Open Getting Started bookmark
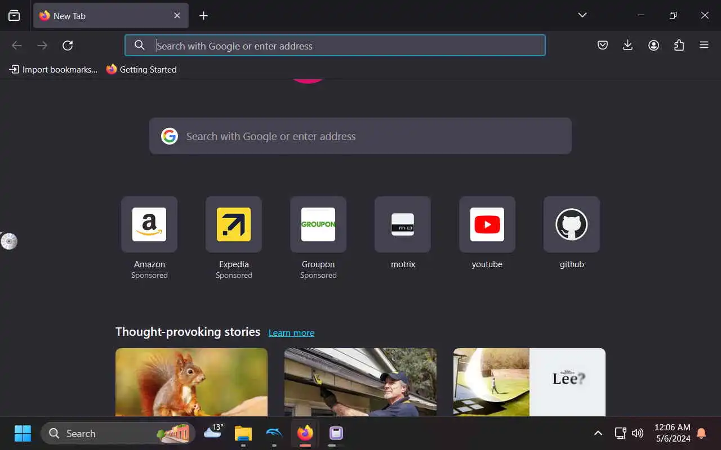 pyautogui.click(x=141, y=70)
